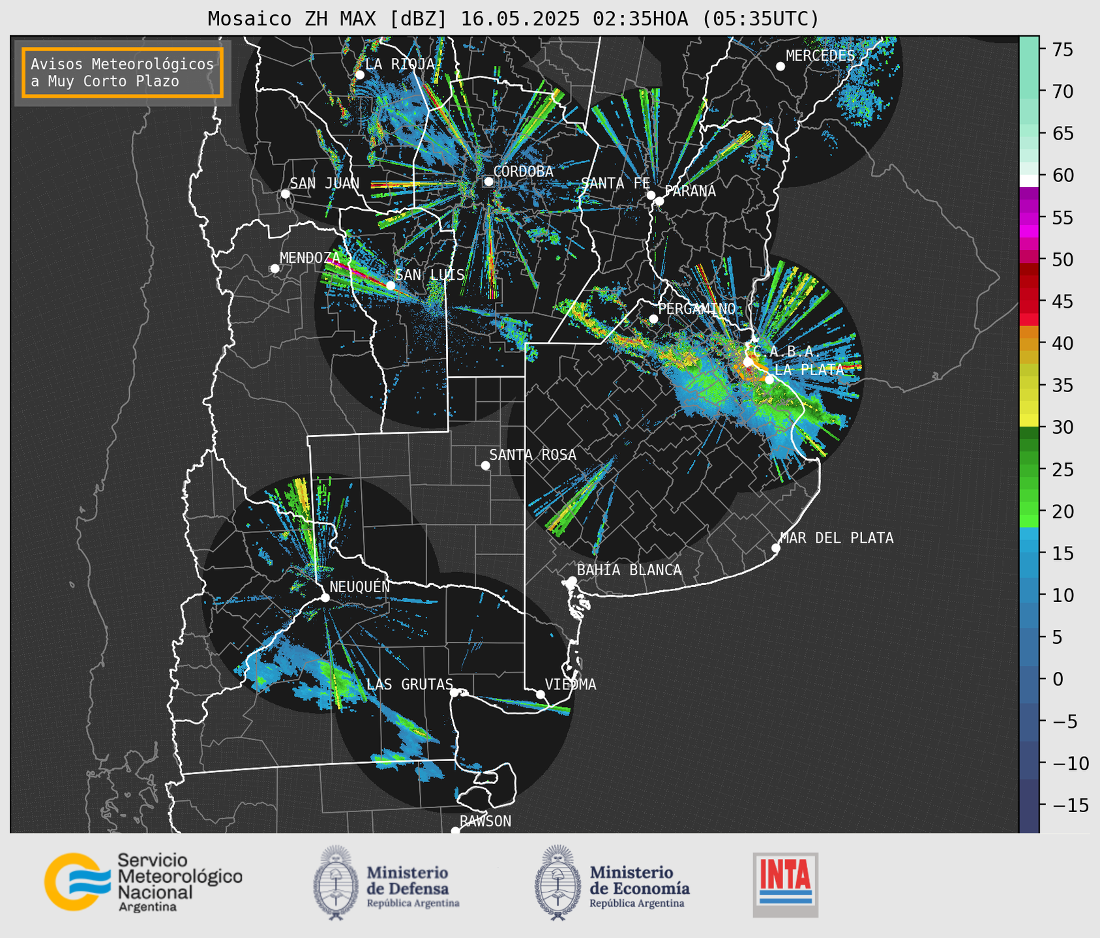Click the Servicio Meteorológico Nacional logo
This screenshot has height=938, width=1100.
click(143, 882)
